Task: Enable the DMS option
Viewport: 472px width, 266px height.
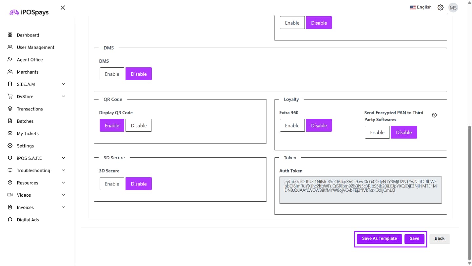Action: (x=112, y=74)
